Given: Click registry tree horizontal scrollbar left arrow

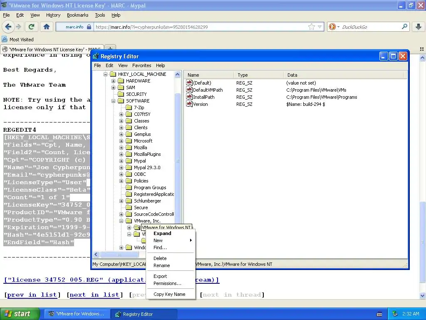Looking at the screenshot, I should pyautogui.click(x=96, y=255).
